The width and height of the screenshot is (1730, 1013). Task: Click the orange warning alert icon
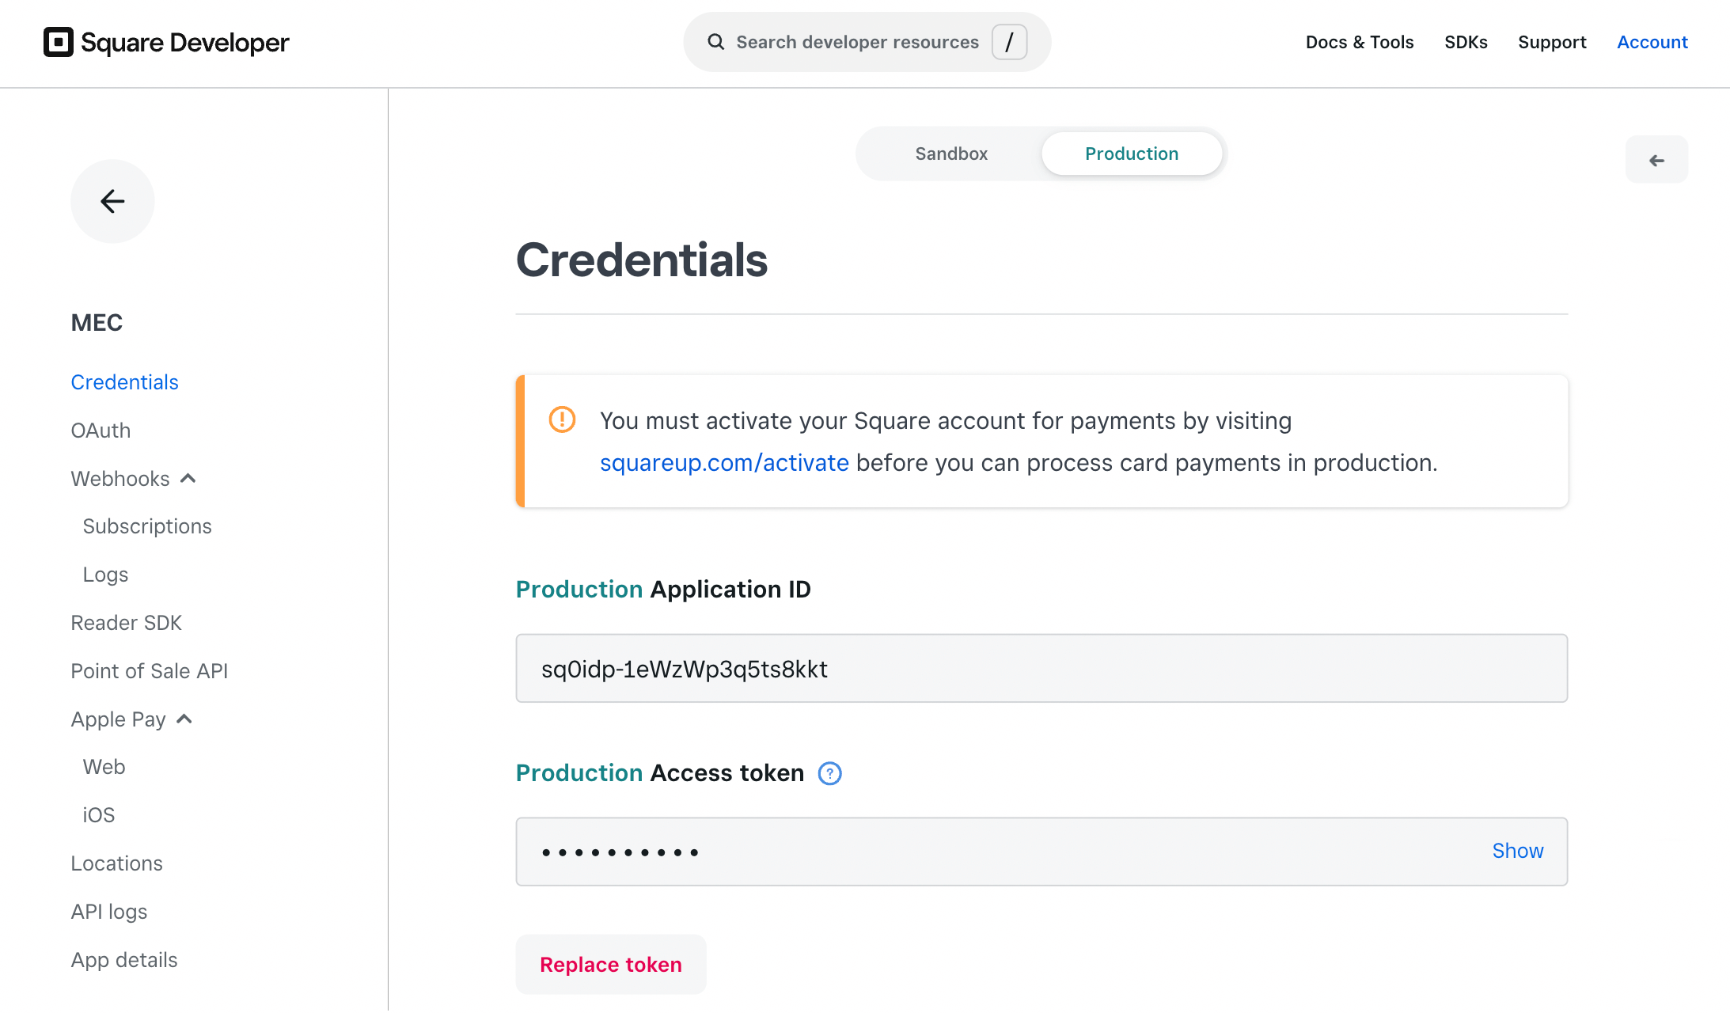click(x=562, y=419)
